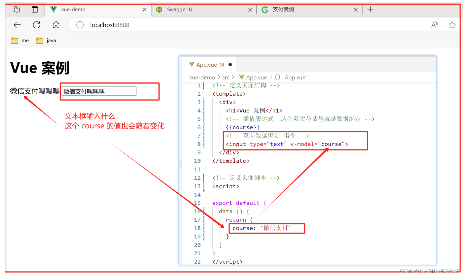Screen dimensions: 464x276
Task: Go to the browser home page
Action: click(56, 25)
